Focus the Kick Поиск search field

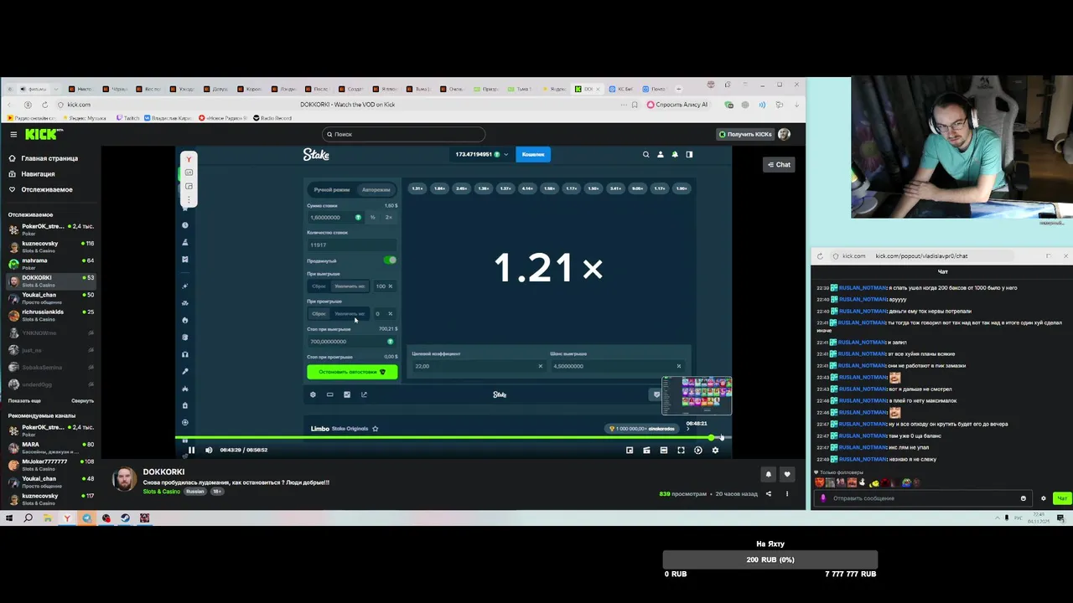pyautogui.click(x=403, y=134)
